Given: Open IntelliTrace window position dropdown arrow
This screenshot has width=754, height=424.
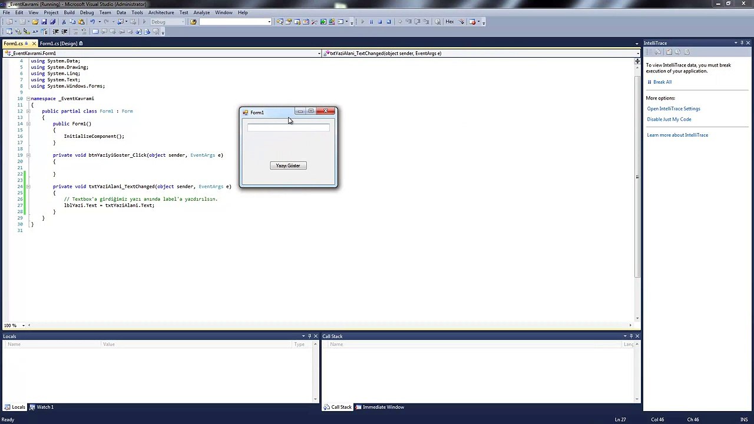Looking at the screenshot, I should (x=736, y=43).
